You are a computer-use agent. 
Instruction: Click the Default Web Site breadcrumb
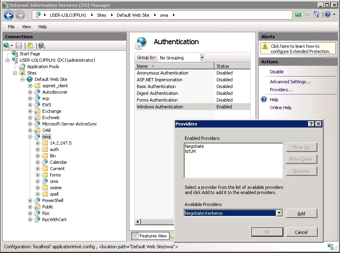(x=133, y=15)
